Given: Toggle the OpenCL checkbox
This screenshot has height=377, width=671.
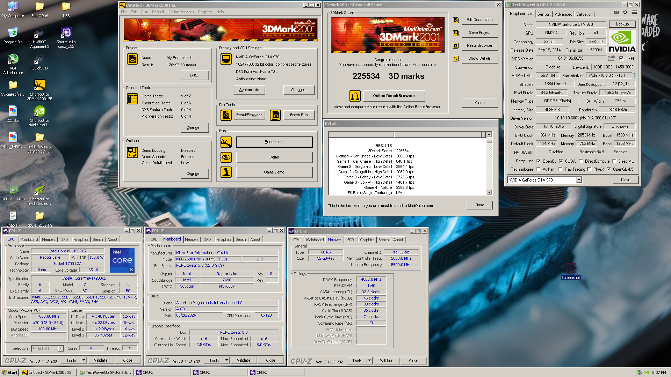Looking at the screenshot, I should pos(539,161).
